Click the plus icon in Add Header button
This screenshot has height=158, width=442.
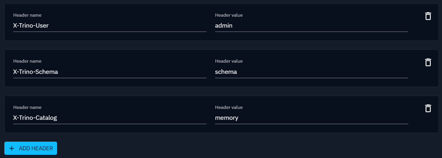pos(12,149)
